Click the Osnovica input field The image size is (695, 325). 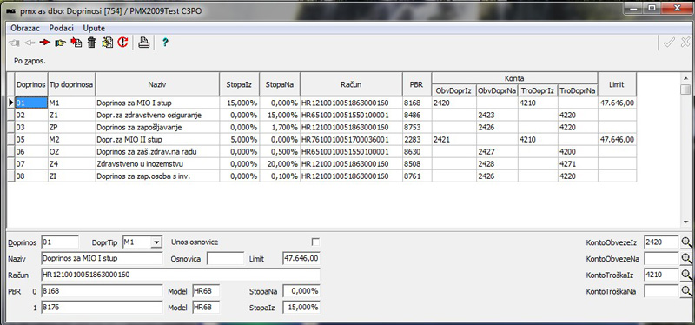point(225,258)
